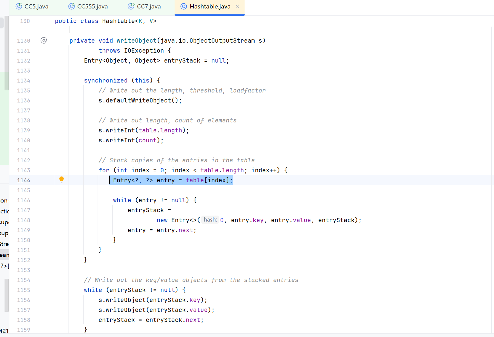Toggle breakpoint at line number 1156

pyautogui.click(x=24, y=300)
